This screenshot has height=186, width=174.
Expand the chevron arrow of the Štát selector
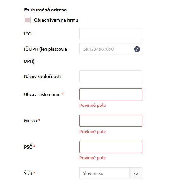(x=136, y=174)
